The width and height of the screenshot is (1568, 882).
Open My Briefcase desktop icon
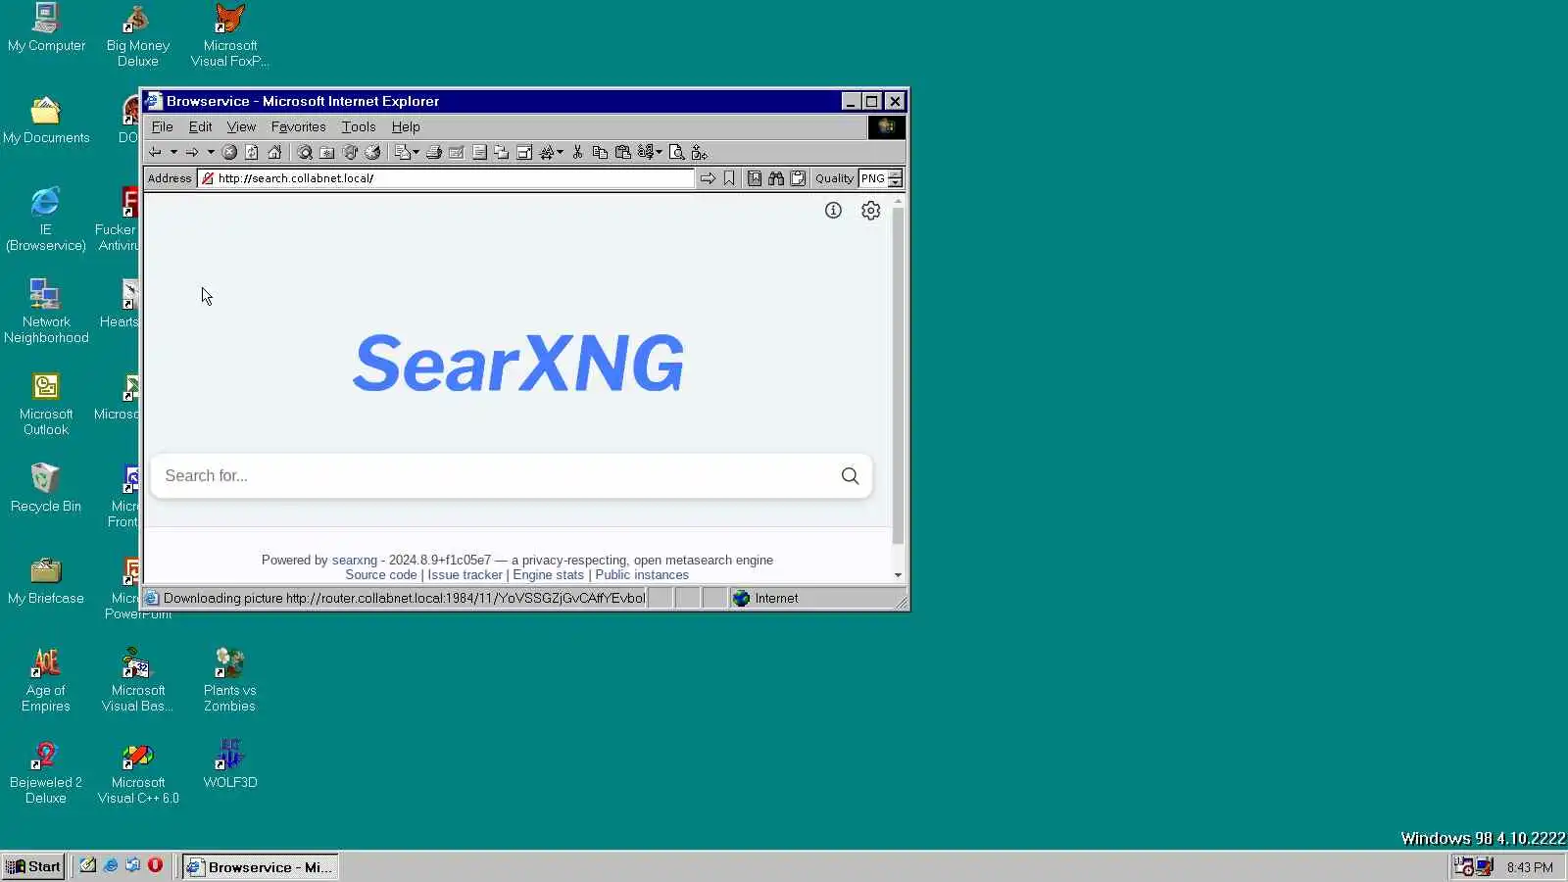tap(45, 580)
